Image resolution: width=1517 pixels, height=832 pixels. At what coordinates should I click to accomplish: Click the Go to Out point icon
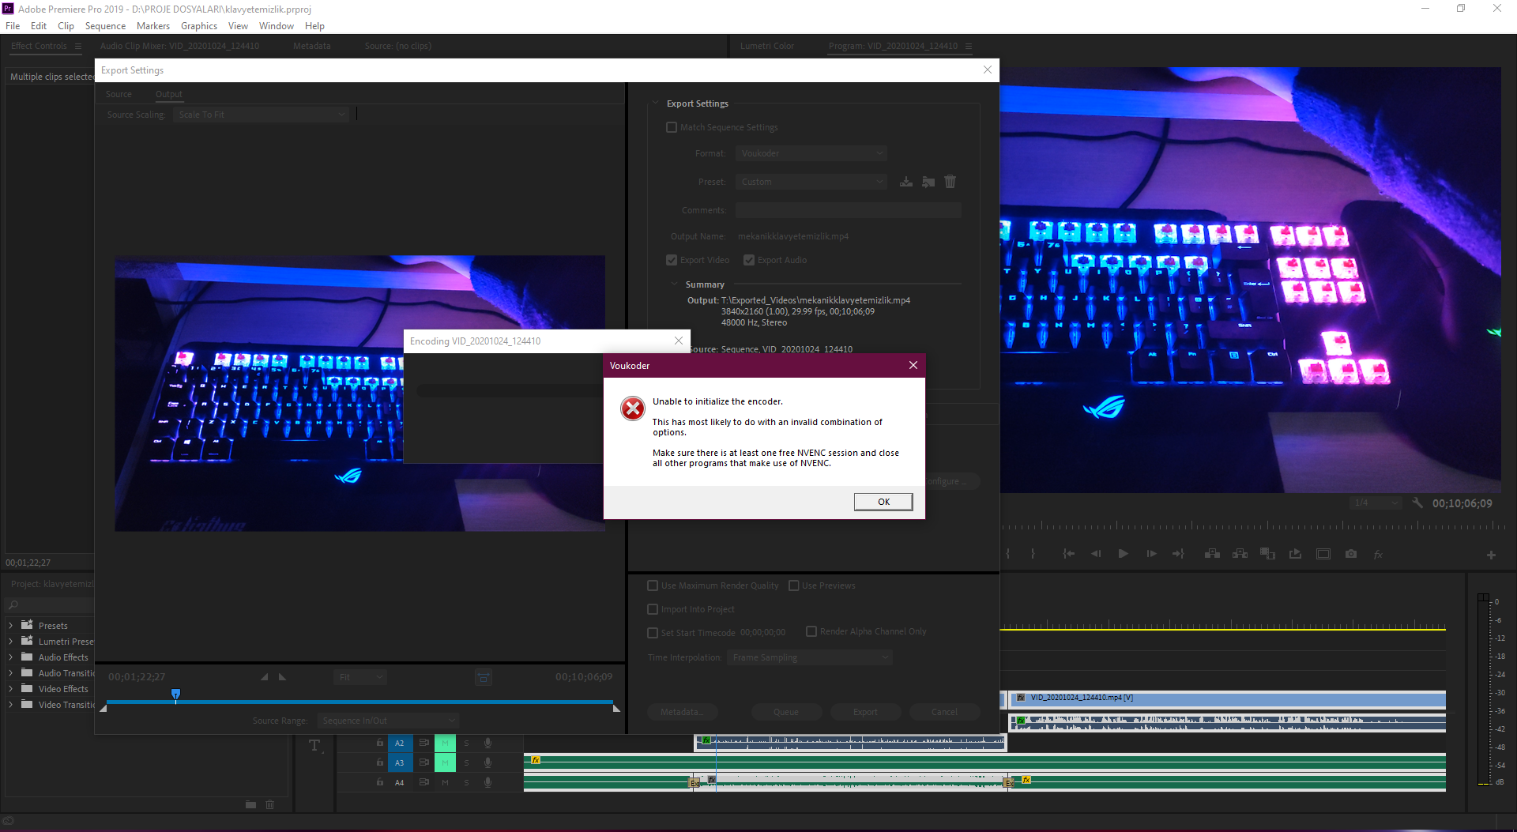(x=1178, y=554)
